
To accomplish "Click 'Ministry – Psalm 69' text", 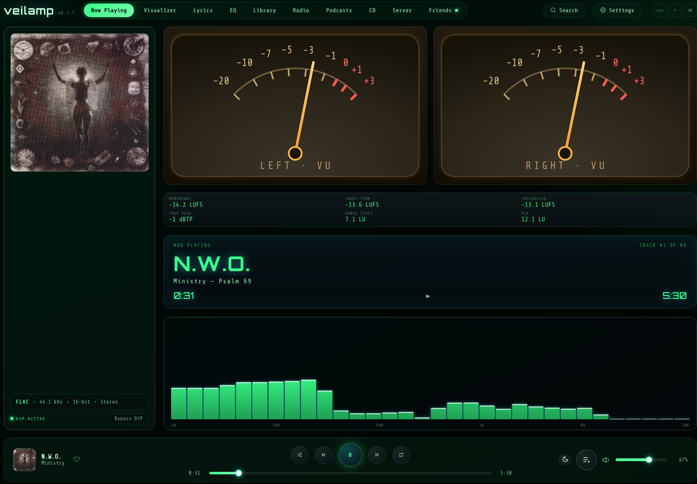I will coord(212,281).
